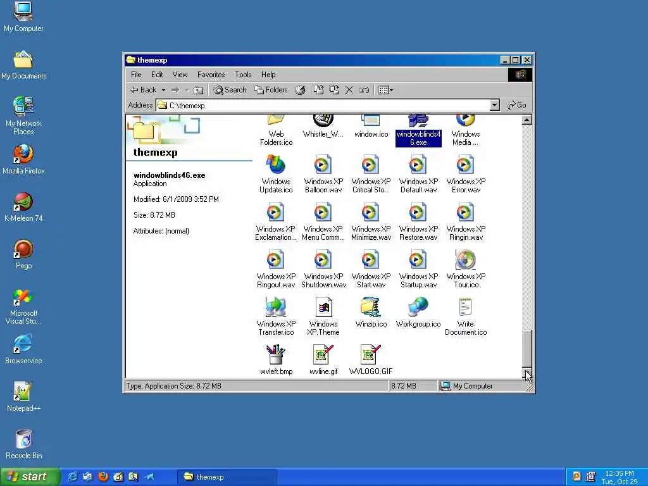Select the Windows XP Start.wav file
Image resolution: width=648 pixels, height=486 pixels.
click(x=371, y=269)
